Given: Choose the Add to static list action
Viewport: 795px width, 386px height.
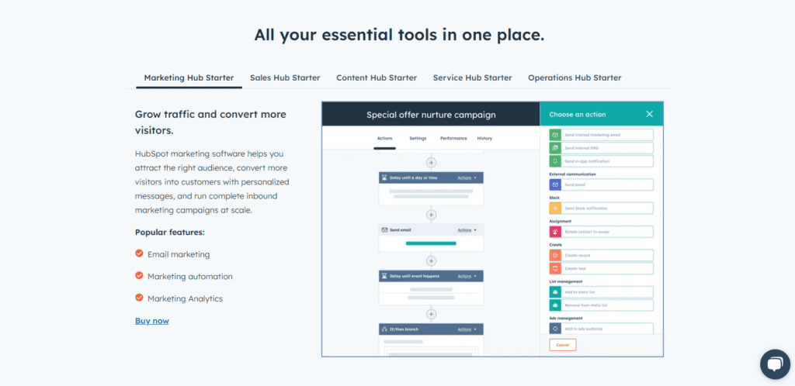Looking at the screenshot, I should 602,292.
